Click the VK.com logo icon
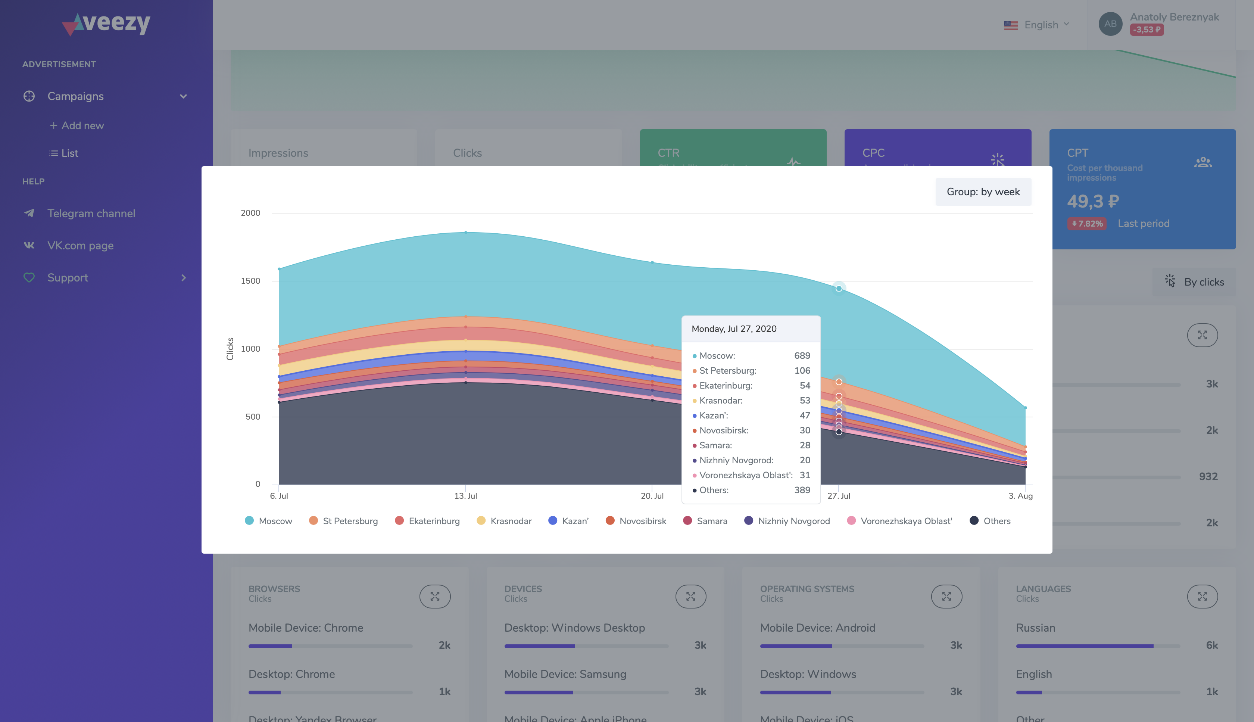The width and height of the screenshot is (1254, 722). tap(29, 246)
